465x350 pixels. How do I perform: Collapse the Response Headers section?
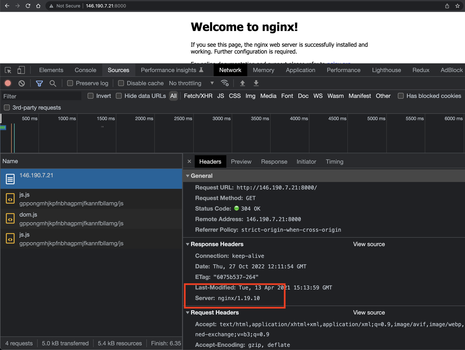(x=188, y=244)
